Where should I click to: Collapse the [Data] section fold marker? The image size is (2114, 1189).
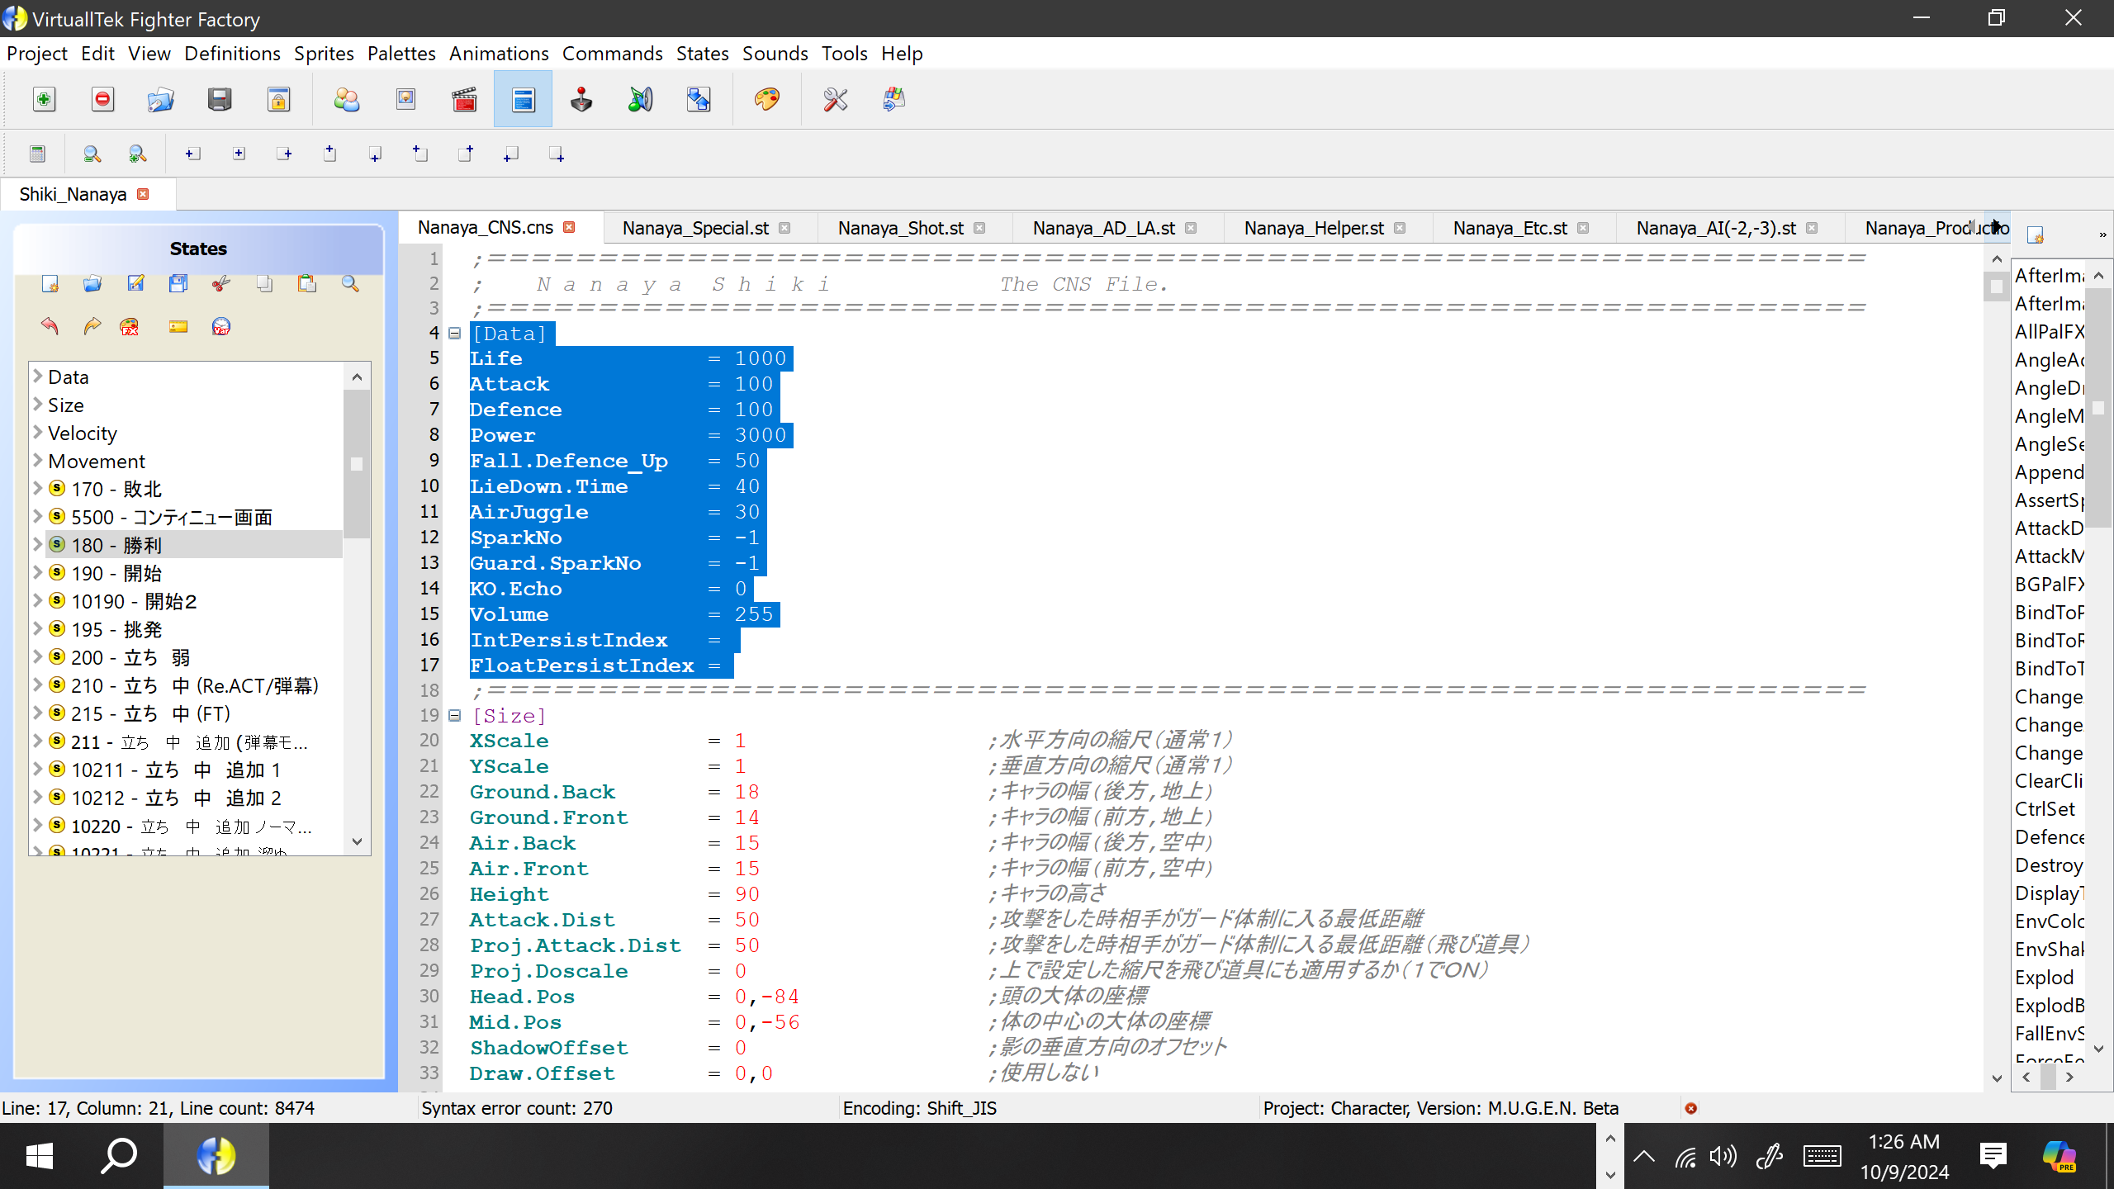pos(454,333)
